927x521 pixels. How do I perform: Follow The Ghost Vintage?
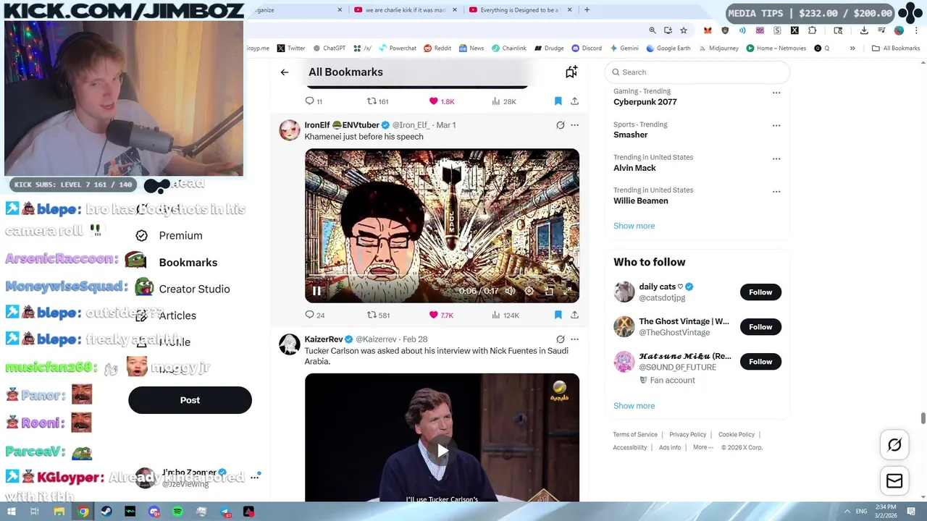(760, 327)
